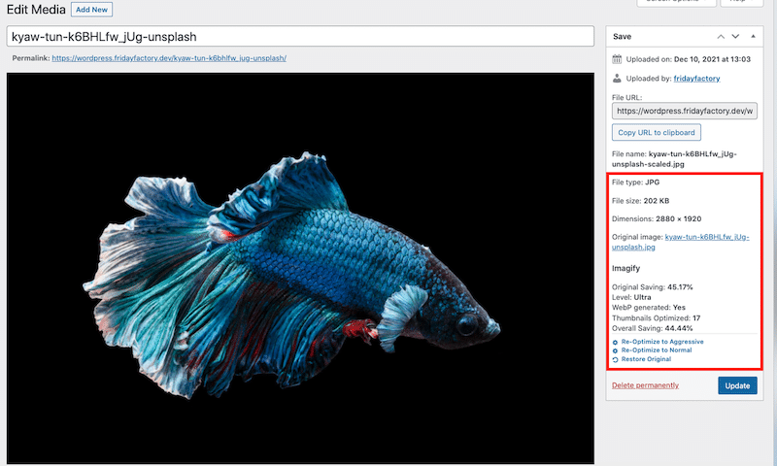The width and height of the screenshot is (777, 466).
Task: Edit the media title field
Action: 300,37
